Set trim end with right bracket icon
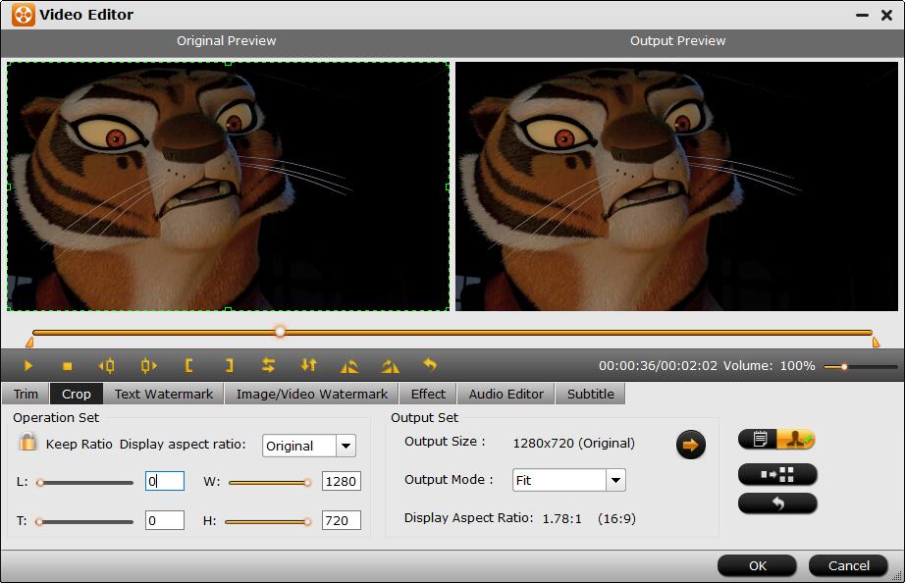 [229, 366]
